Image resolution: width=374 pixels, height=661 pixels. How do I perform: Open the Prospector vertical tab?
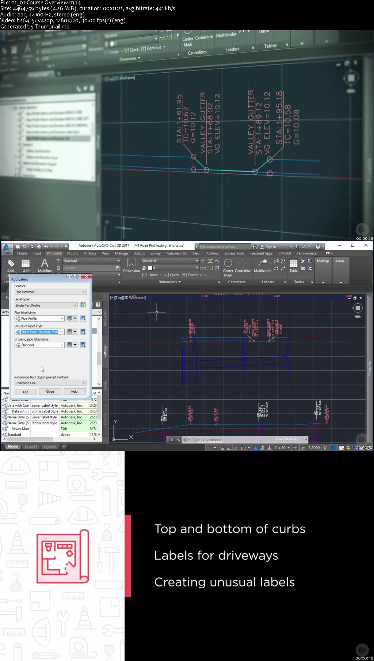(105, 318)
